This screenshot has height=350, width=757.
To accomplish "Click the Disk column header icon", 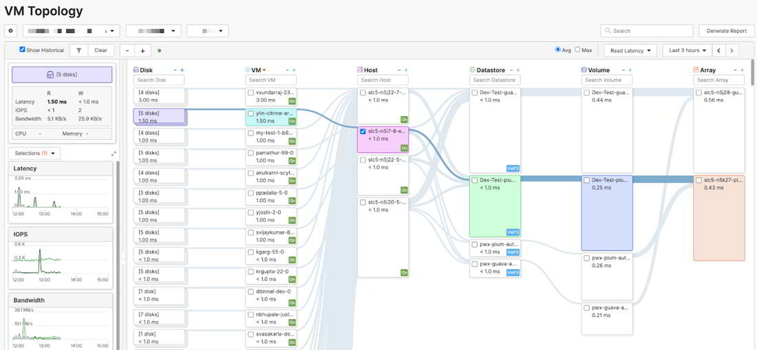I will [x=136, y=70].
